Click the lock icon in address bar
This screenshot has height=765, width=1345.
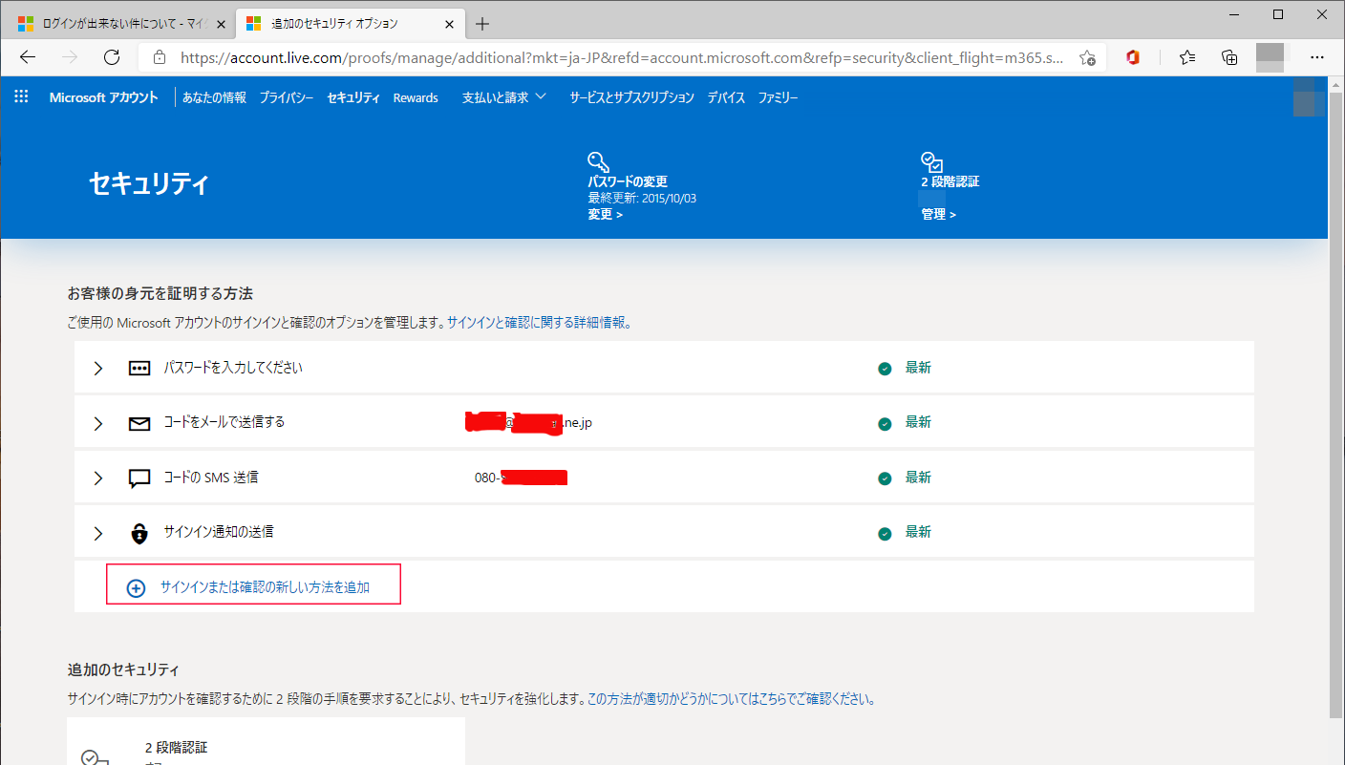point(160,57)
